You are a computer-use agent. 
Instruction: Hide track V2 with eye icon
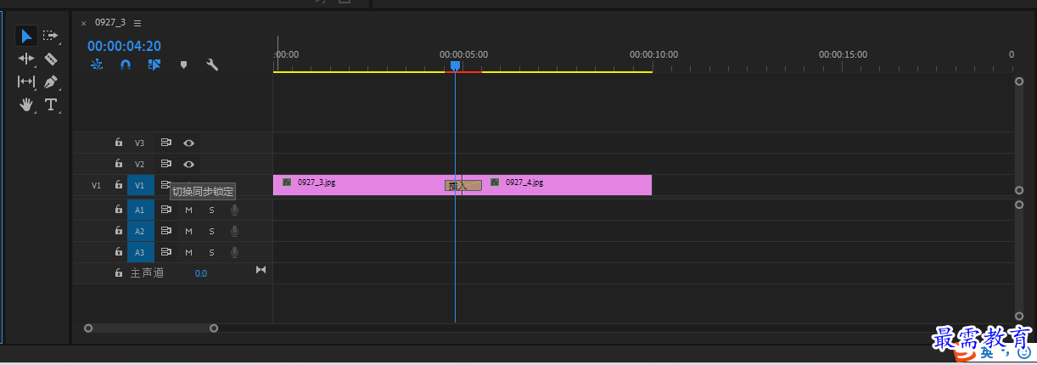click(189, 164)
